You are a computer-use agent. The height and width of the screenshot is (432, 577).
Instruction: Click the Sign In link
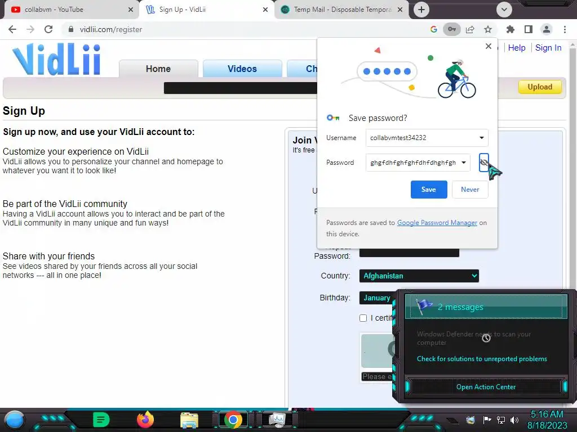pyautogui.click(x=548, y=48)
